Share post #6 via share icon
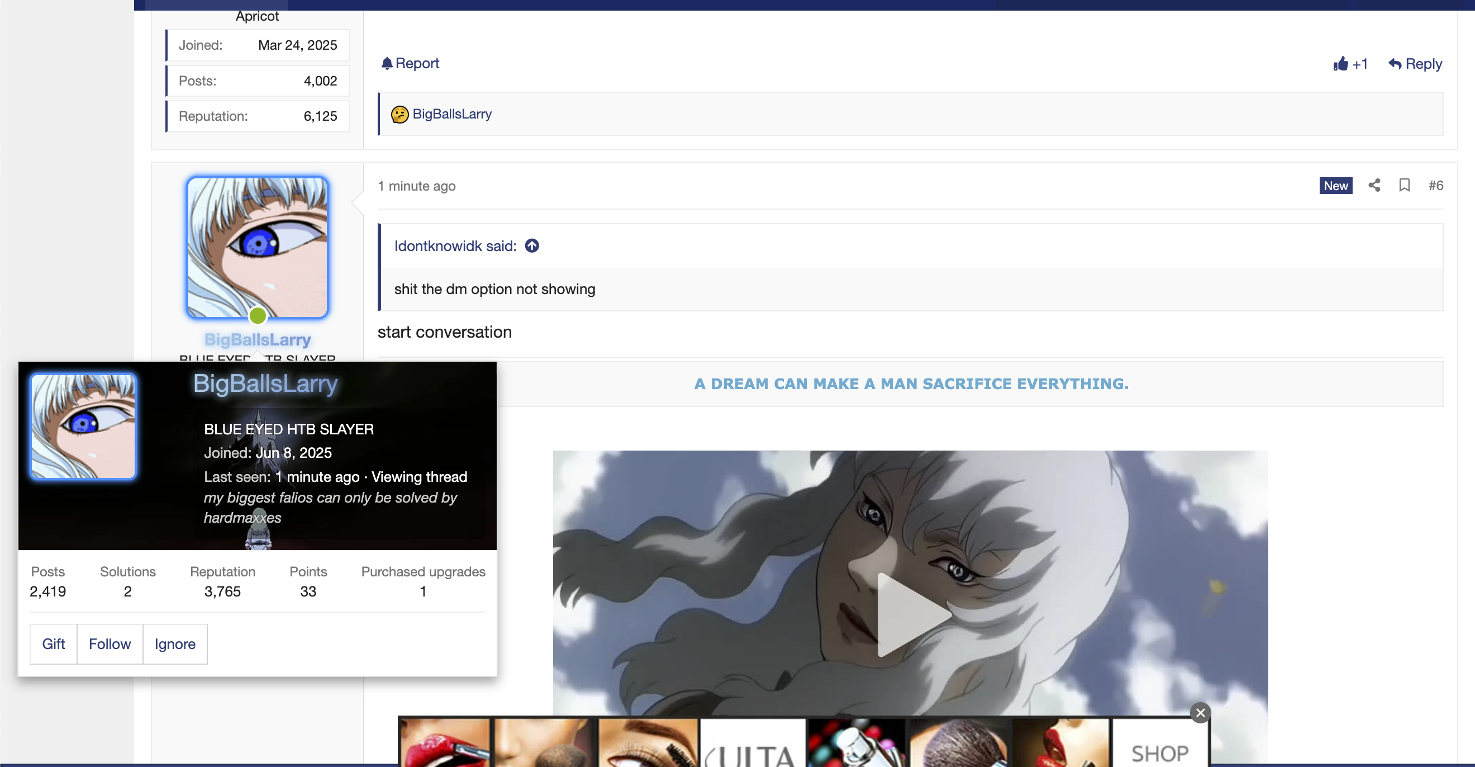The image size is (1475, 767). pos(1374,185)
